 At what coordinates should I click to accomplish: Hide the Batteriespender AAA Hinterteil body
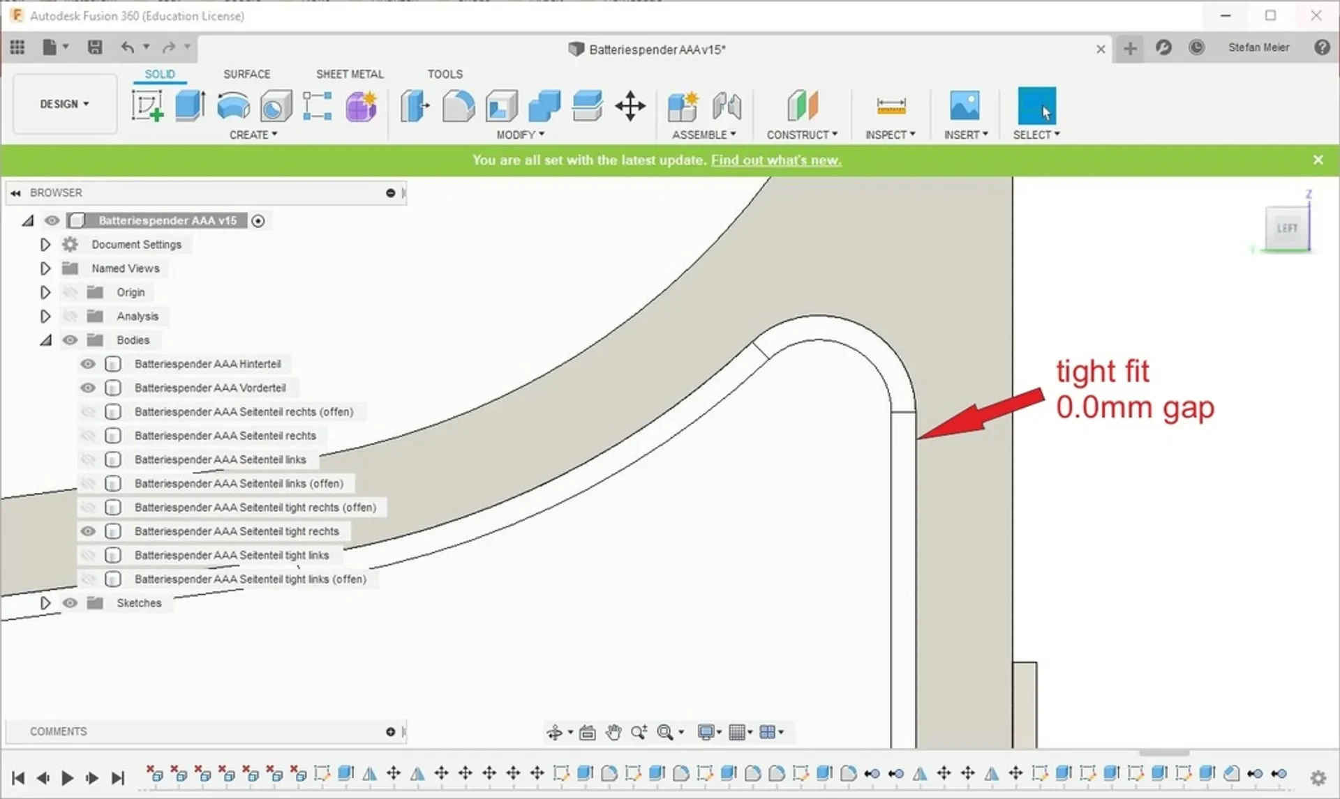(88, 364)
